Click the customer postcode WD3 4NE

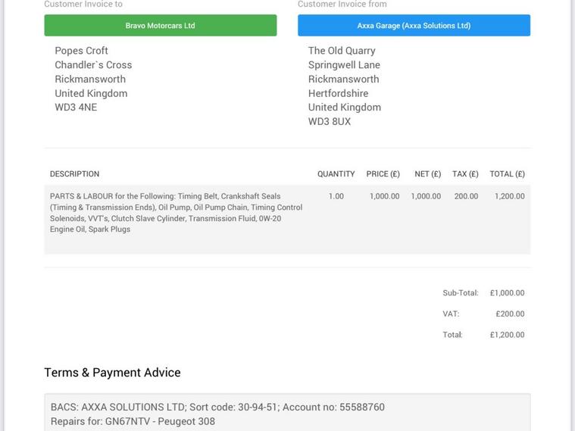pos(76,108)
